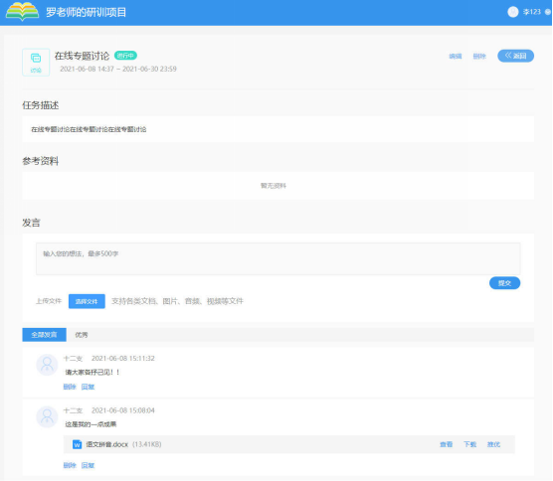
Task: Click the 编辑 edit link
Action: [x=456, y=56]
